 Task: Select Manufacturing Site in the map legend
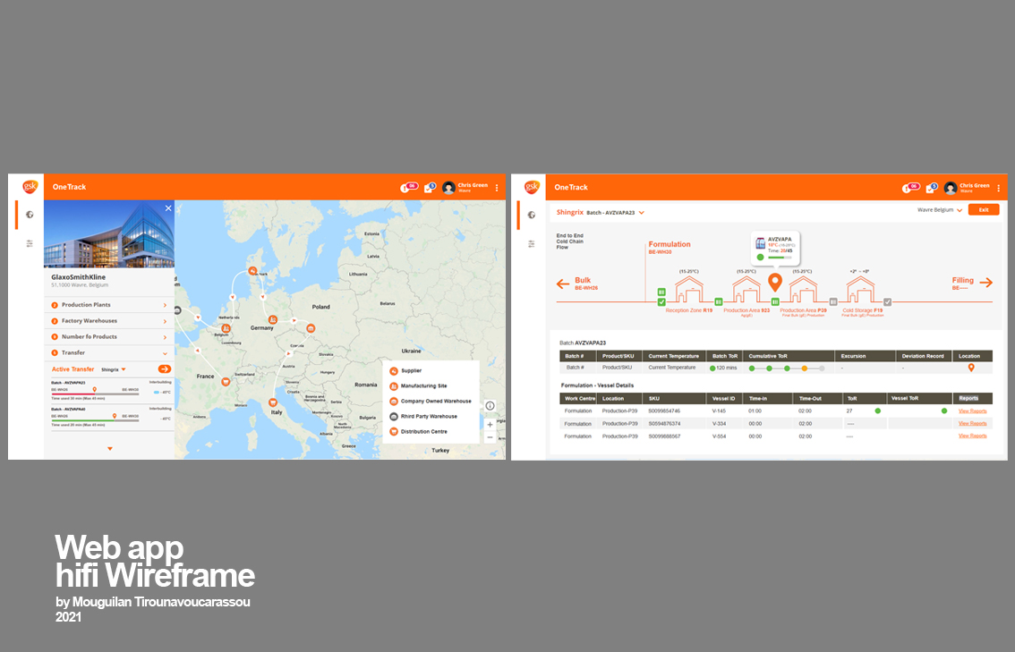point(424,385)
